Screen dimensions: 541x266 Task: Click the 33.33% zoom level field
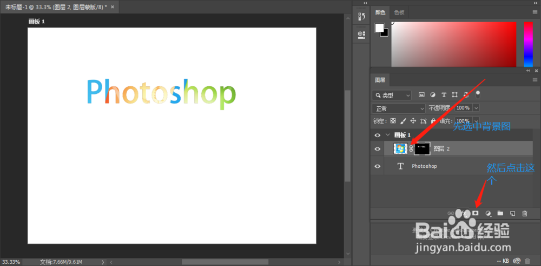point(11,262)
